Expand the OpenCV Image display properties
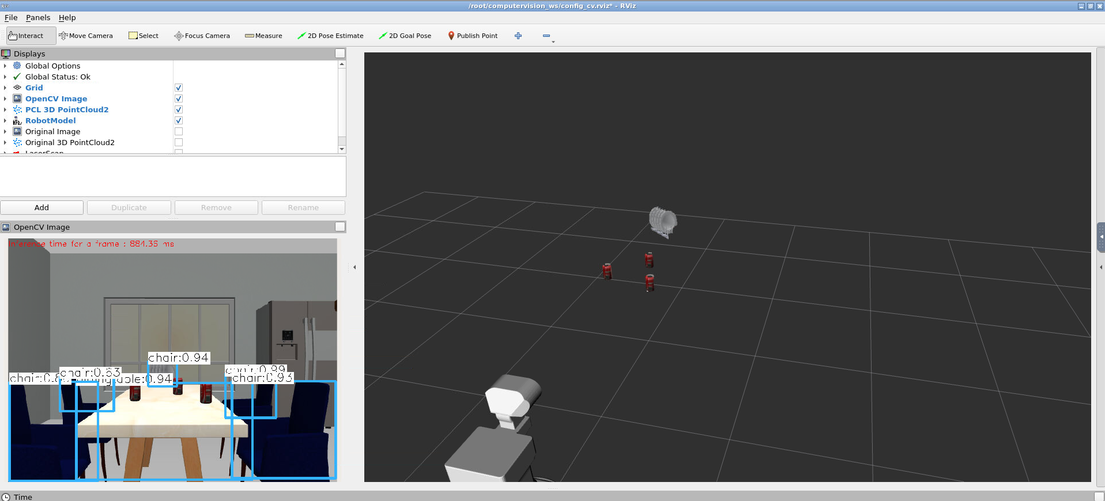Viewport: 1105px width, 501px height. (x=5, y=98)
